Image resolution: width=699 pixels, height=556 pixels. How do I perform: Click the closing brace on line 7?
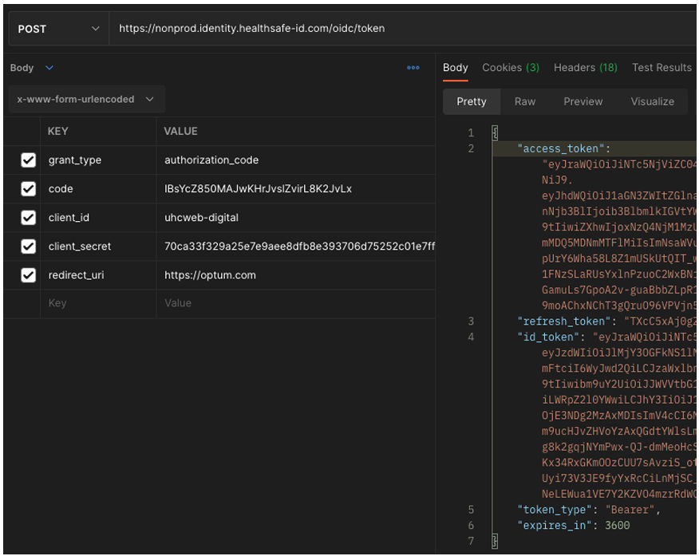[495, 542]
